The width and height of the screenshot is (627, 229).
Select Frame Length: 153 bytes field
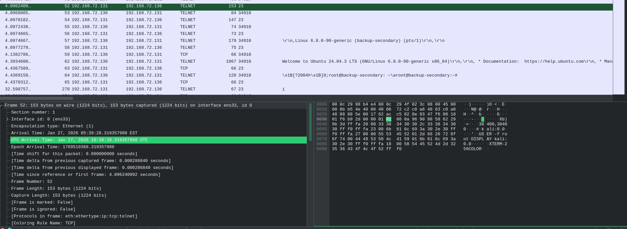[x=158, y=188]
